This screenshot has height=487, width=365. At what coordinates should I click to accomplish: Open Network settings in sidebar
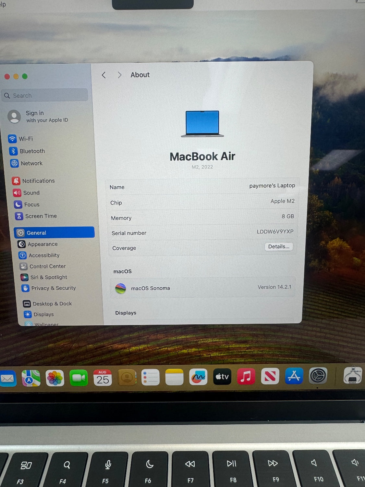coord(27,163)
